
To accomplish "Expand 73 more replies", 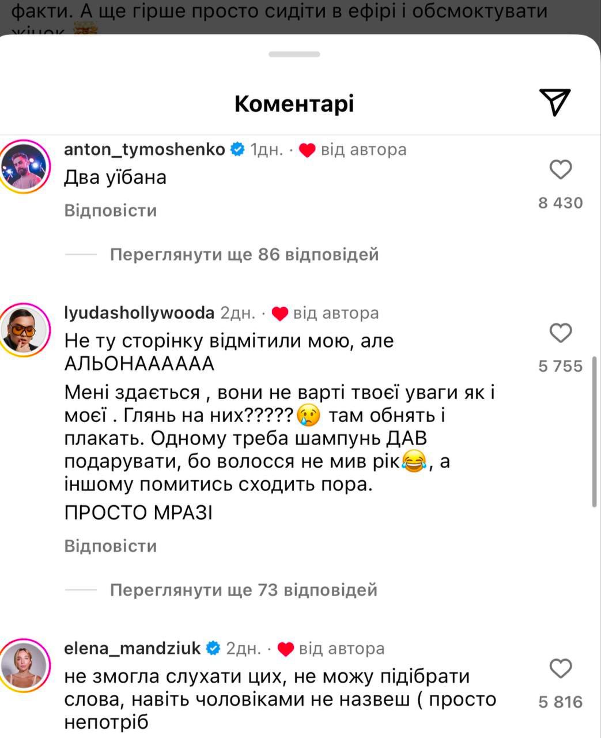I will (244, 590).
